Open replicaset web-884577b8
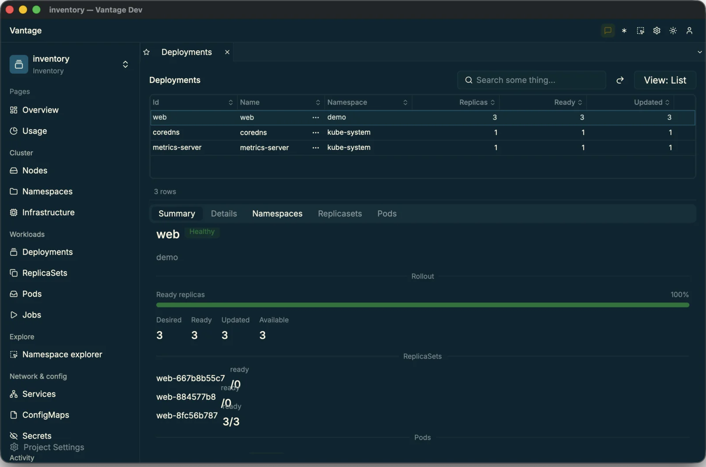Viewport: 706px width, 467px height. [x=186, y=397]
